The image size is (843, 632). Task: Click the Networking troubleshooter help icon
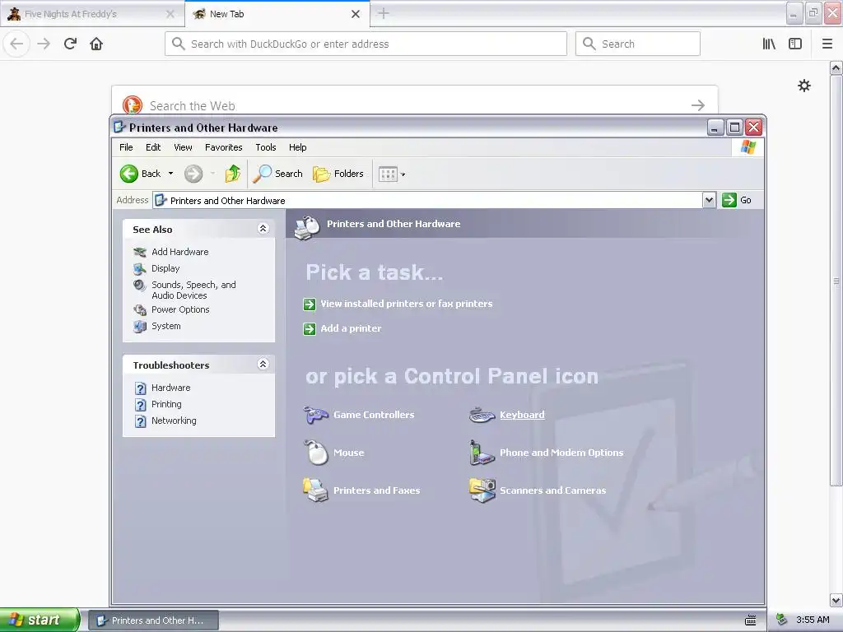pos(140,421)
